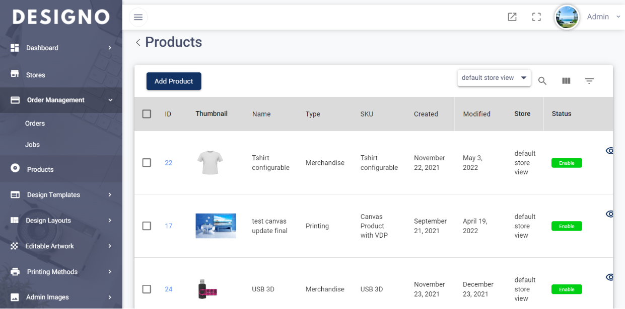Click the admin profile avatar

pyautogui.click(x=567, y=17)
